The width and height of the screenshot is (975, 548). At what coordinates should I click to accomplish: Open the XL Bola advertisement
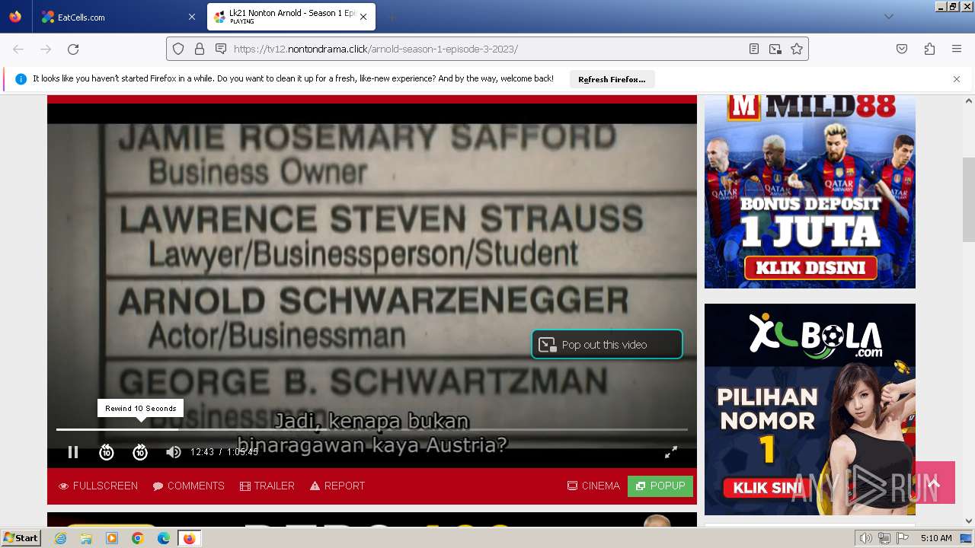810,409
